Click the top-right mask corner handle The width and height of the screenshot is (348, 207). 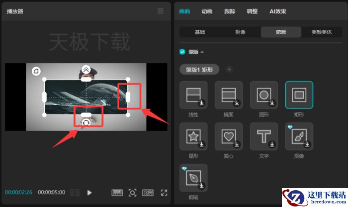tap(128, 79)
